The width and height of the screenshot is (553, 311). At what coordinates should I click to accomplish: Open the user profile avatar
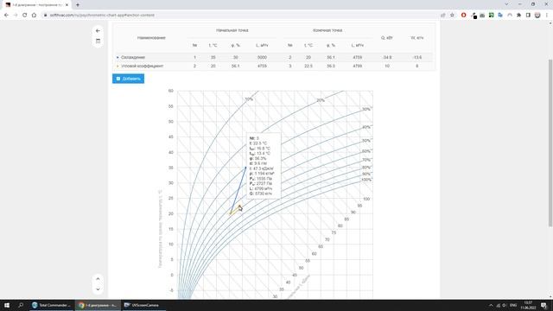click(x=537, y=16)
